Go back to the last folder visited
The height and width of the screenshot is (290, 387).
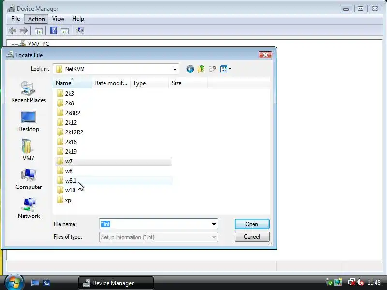190,69
